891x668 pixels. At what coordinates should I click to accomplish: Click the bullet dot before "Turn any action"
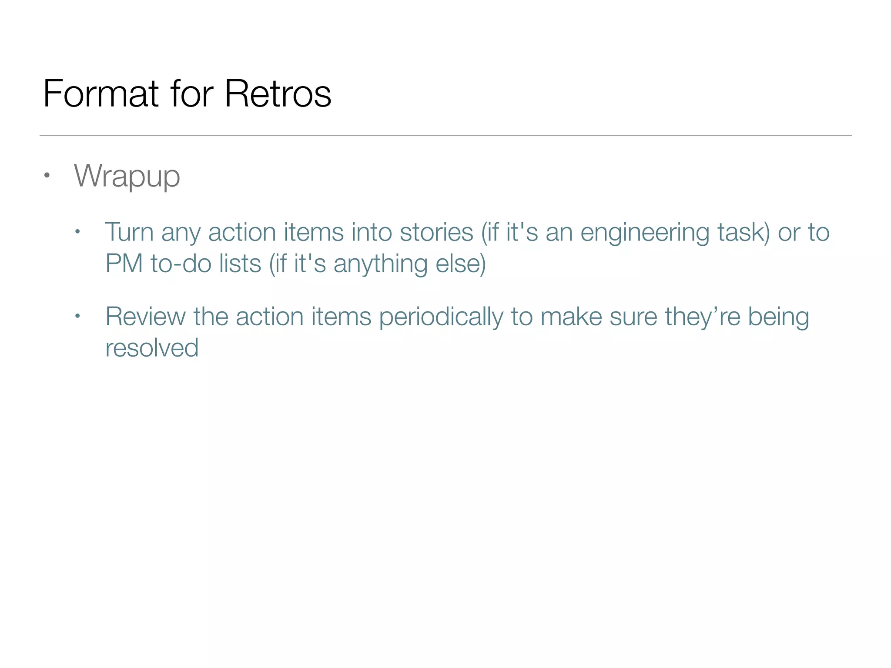pos(77,232)
